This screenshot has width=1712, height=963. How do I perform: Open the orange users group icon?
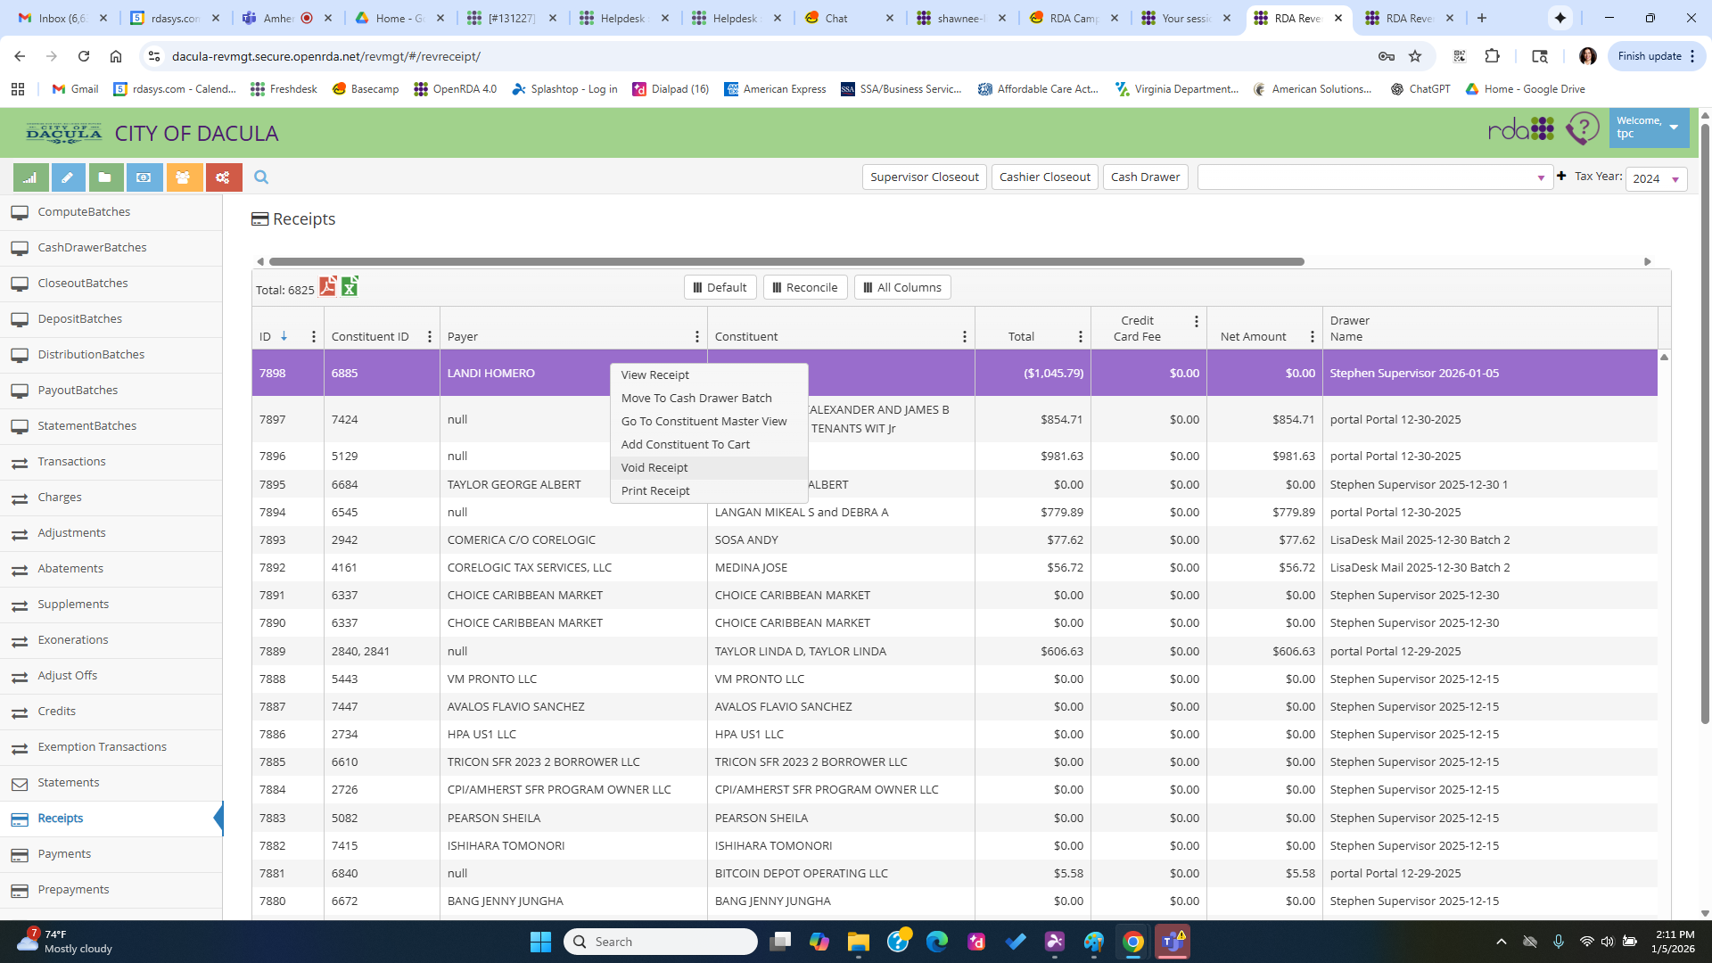point(183,177)
